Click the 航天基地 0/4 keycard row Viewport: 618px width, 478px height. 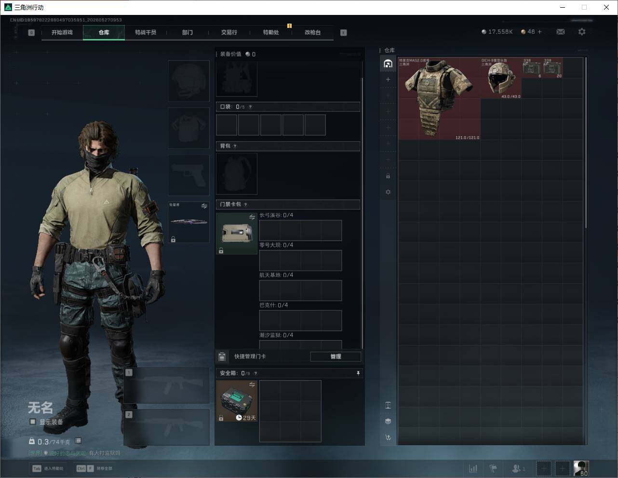pos(300,291)
